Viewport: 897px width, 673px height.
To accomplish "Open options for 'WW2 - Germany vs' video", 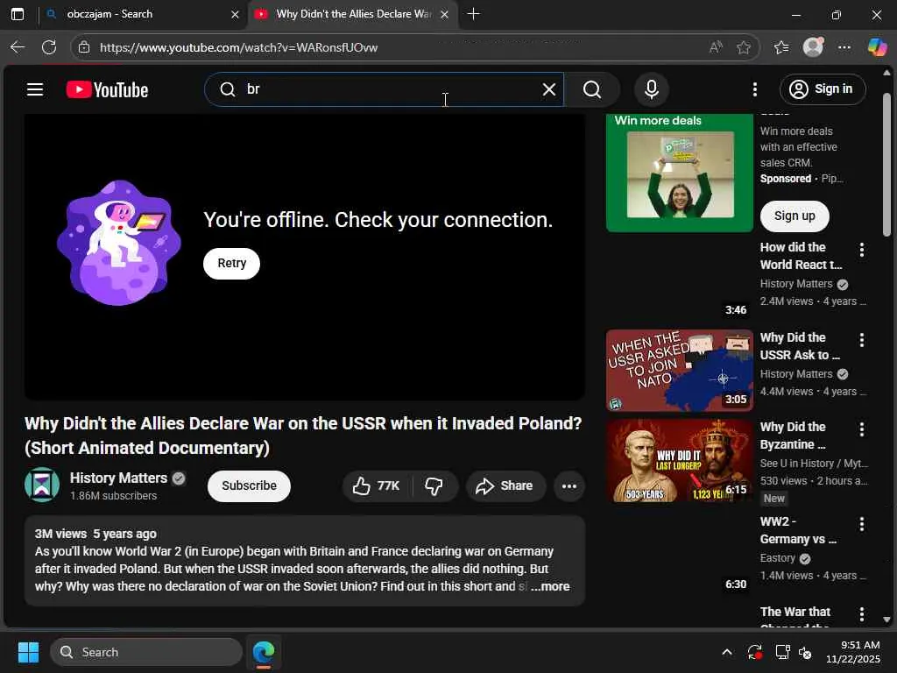I will [x=862, y=524].
